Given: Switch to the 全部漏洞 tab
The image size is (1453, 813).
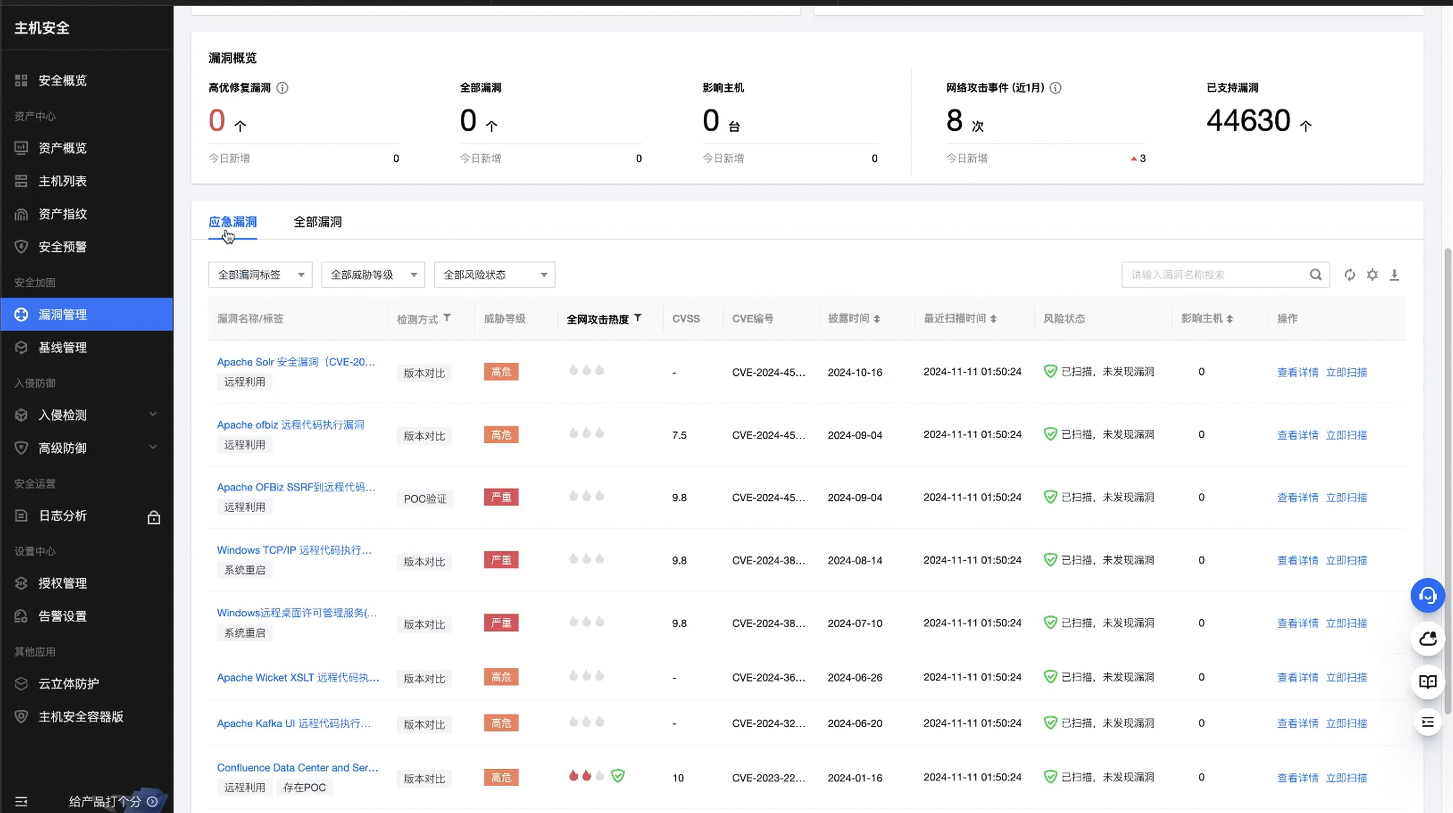Looking at the screenshot, I should pyautogui.click(x=317, y=222).
